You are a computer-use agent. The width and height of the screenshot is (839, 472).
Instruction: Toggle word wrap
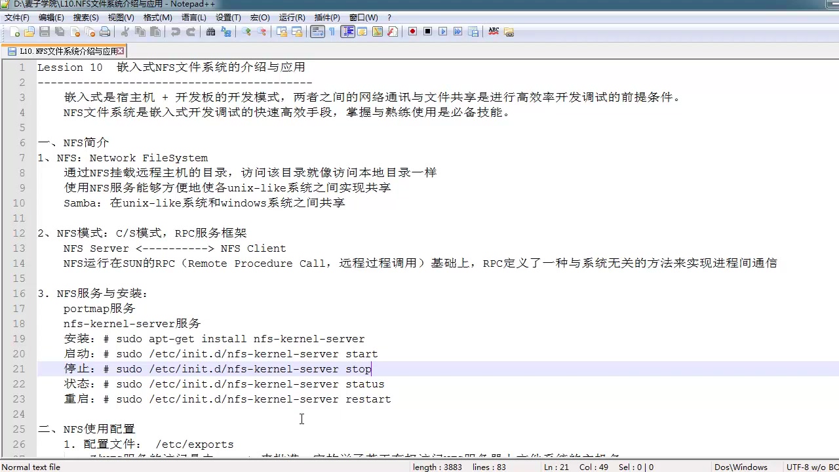point(316,31)
